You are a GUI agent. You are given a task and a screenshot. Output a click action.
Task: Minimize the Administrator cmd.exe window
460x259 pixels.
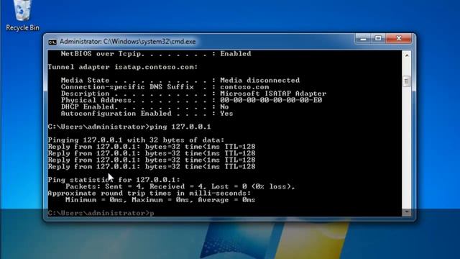pos(363,38)
